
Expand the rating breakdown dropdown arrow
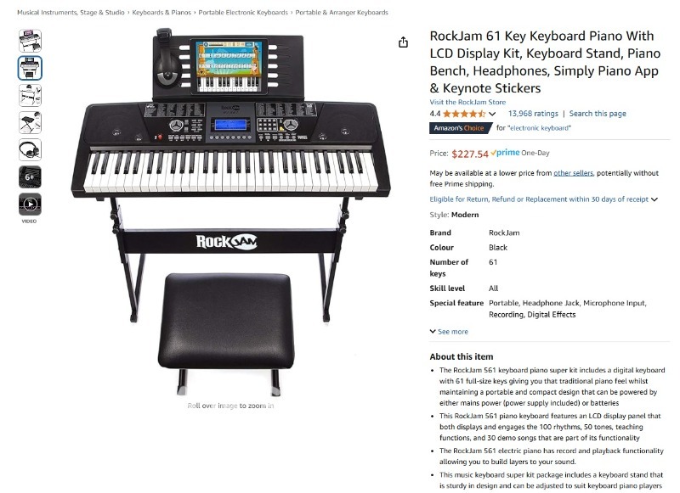pyautogui.click(x=492, y=115)
